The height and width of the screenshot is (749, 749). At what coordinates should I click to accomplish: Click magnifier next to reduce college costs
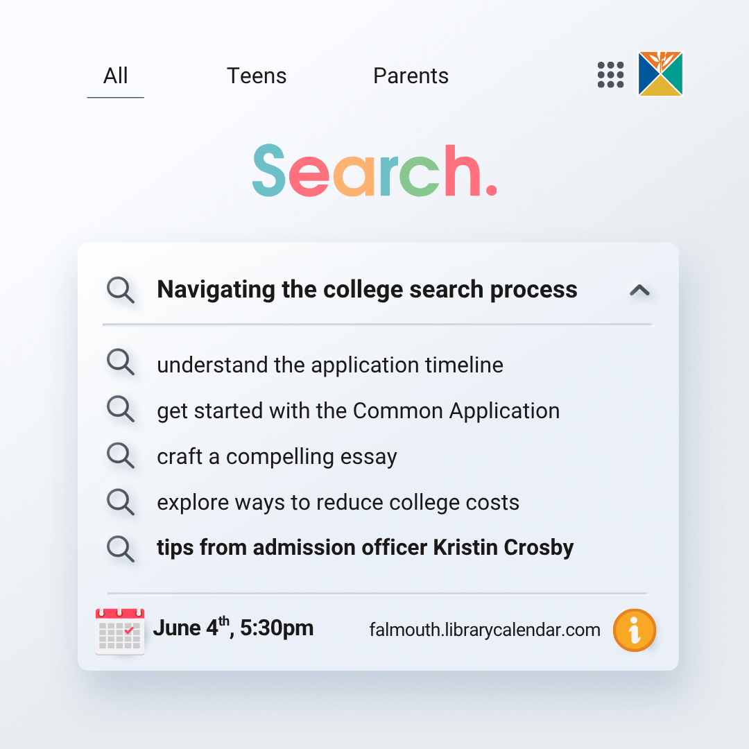(x=121, y=502)
